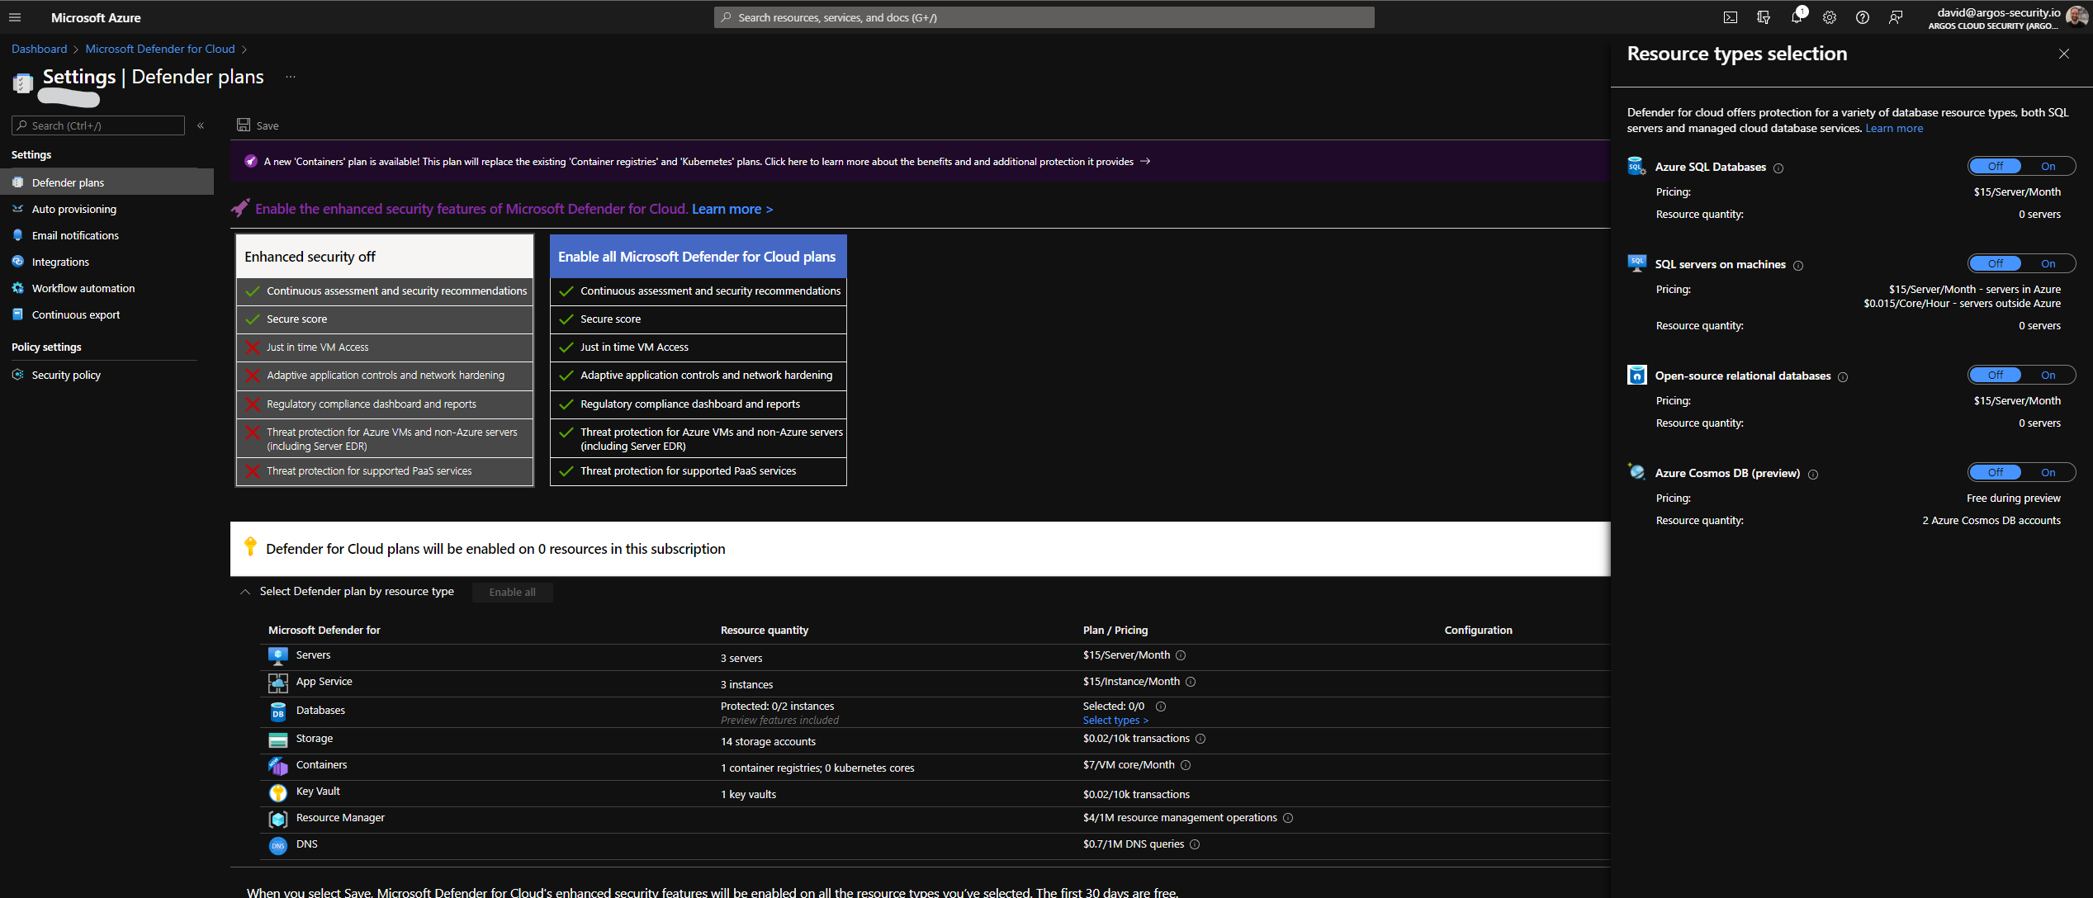Show info for SQL servers on machines
The height and width of the screenshot is (898, 2093).
(1798, 266)
